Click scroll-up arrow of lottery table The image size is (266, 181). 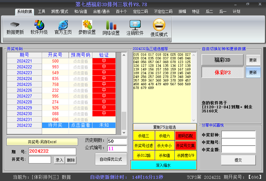click(x=124, y=55)
